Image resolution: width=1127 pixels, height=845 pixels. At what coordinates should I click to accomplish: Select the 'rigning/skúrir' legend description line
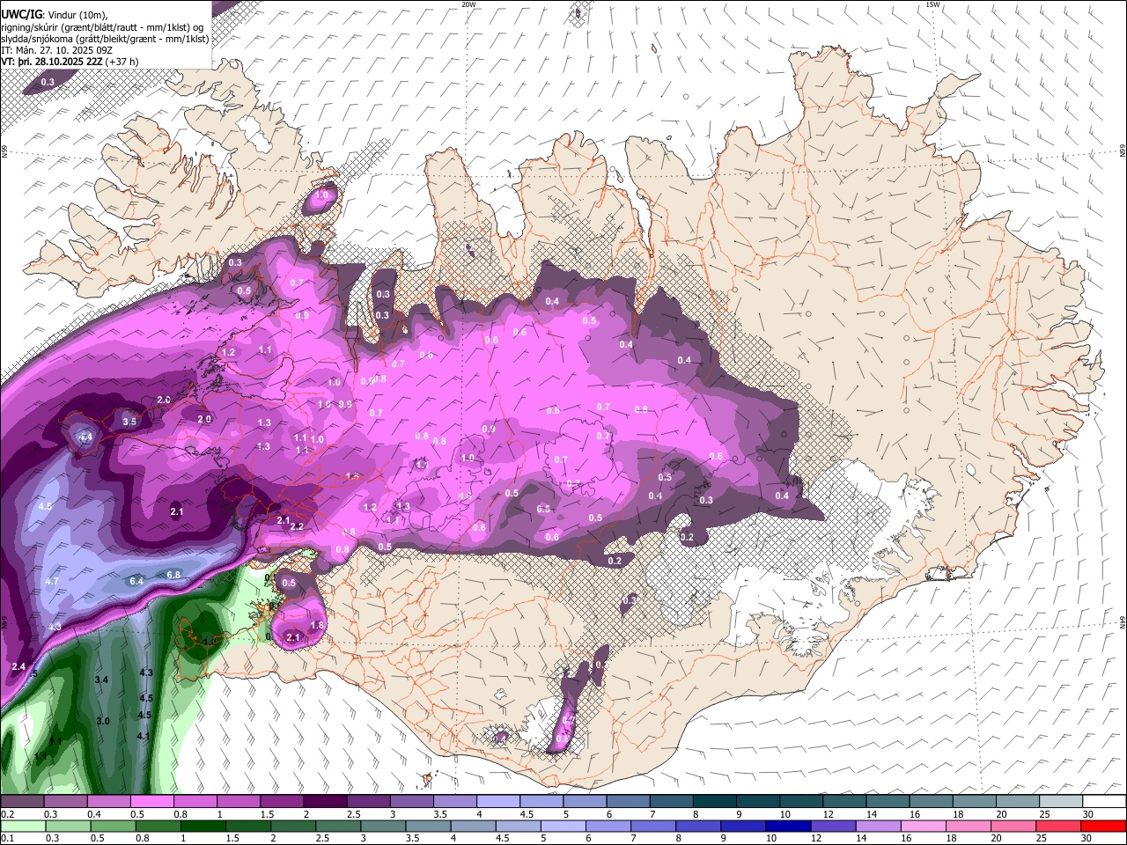coord(101,27)
